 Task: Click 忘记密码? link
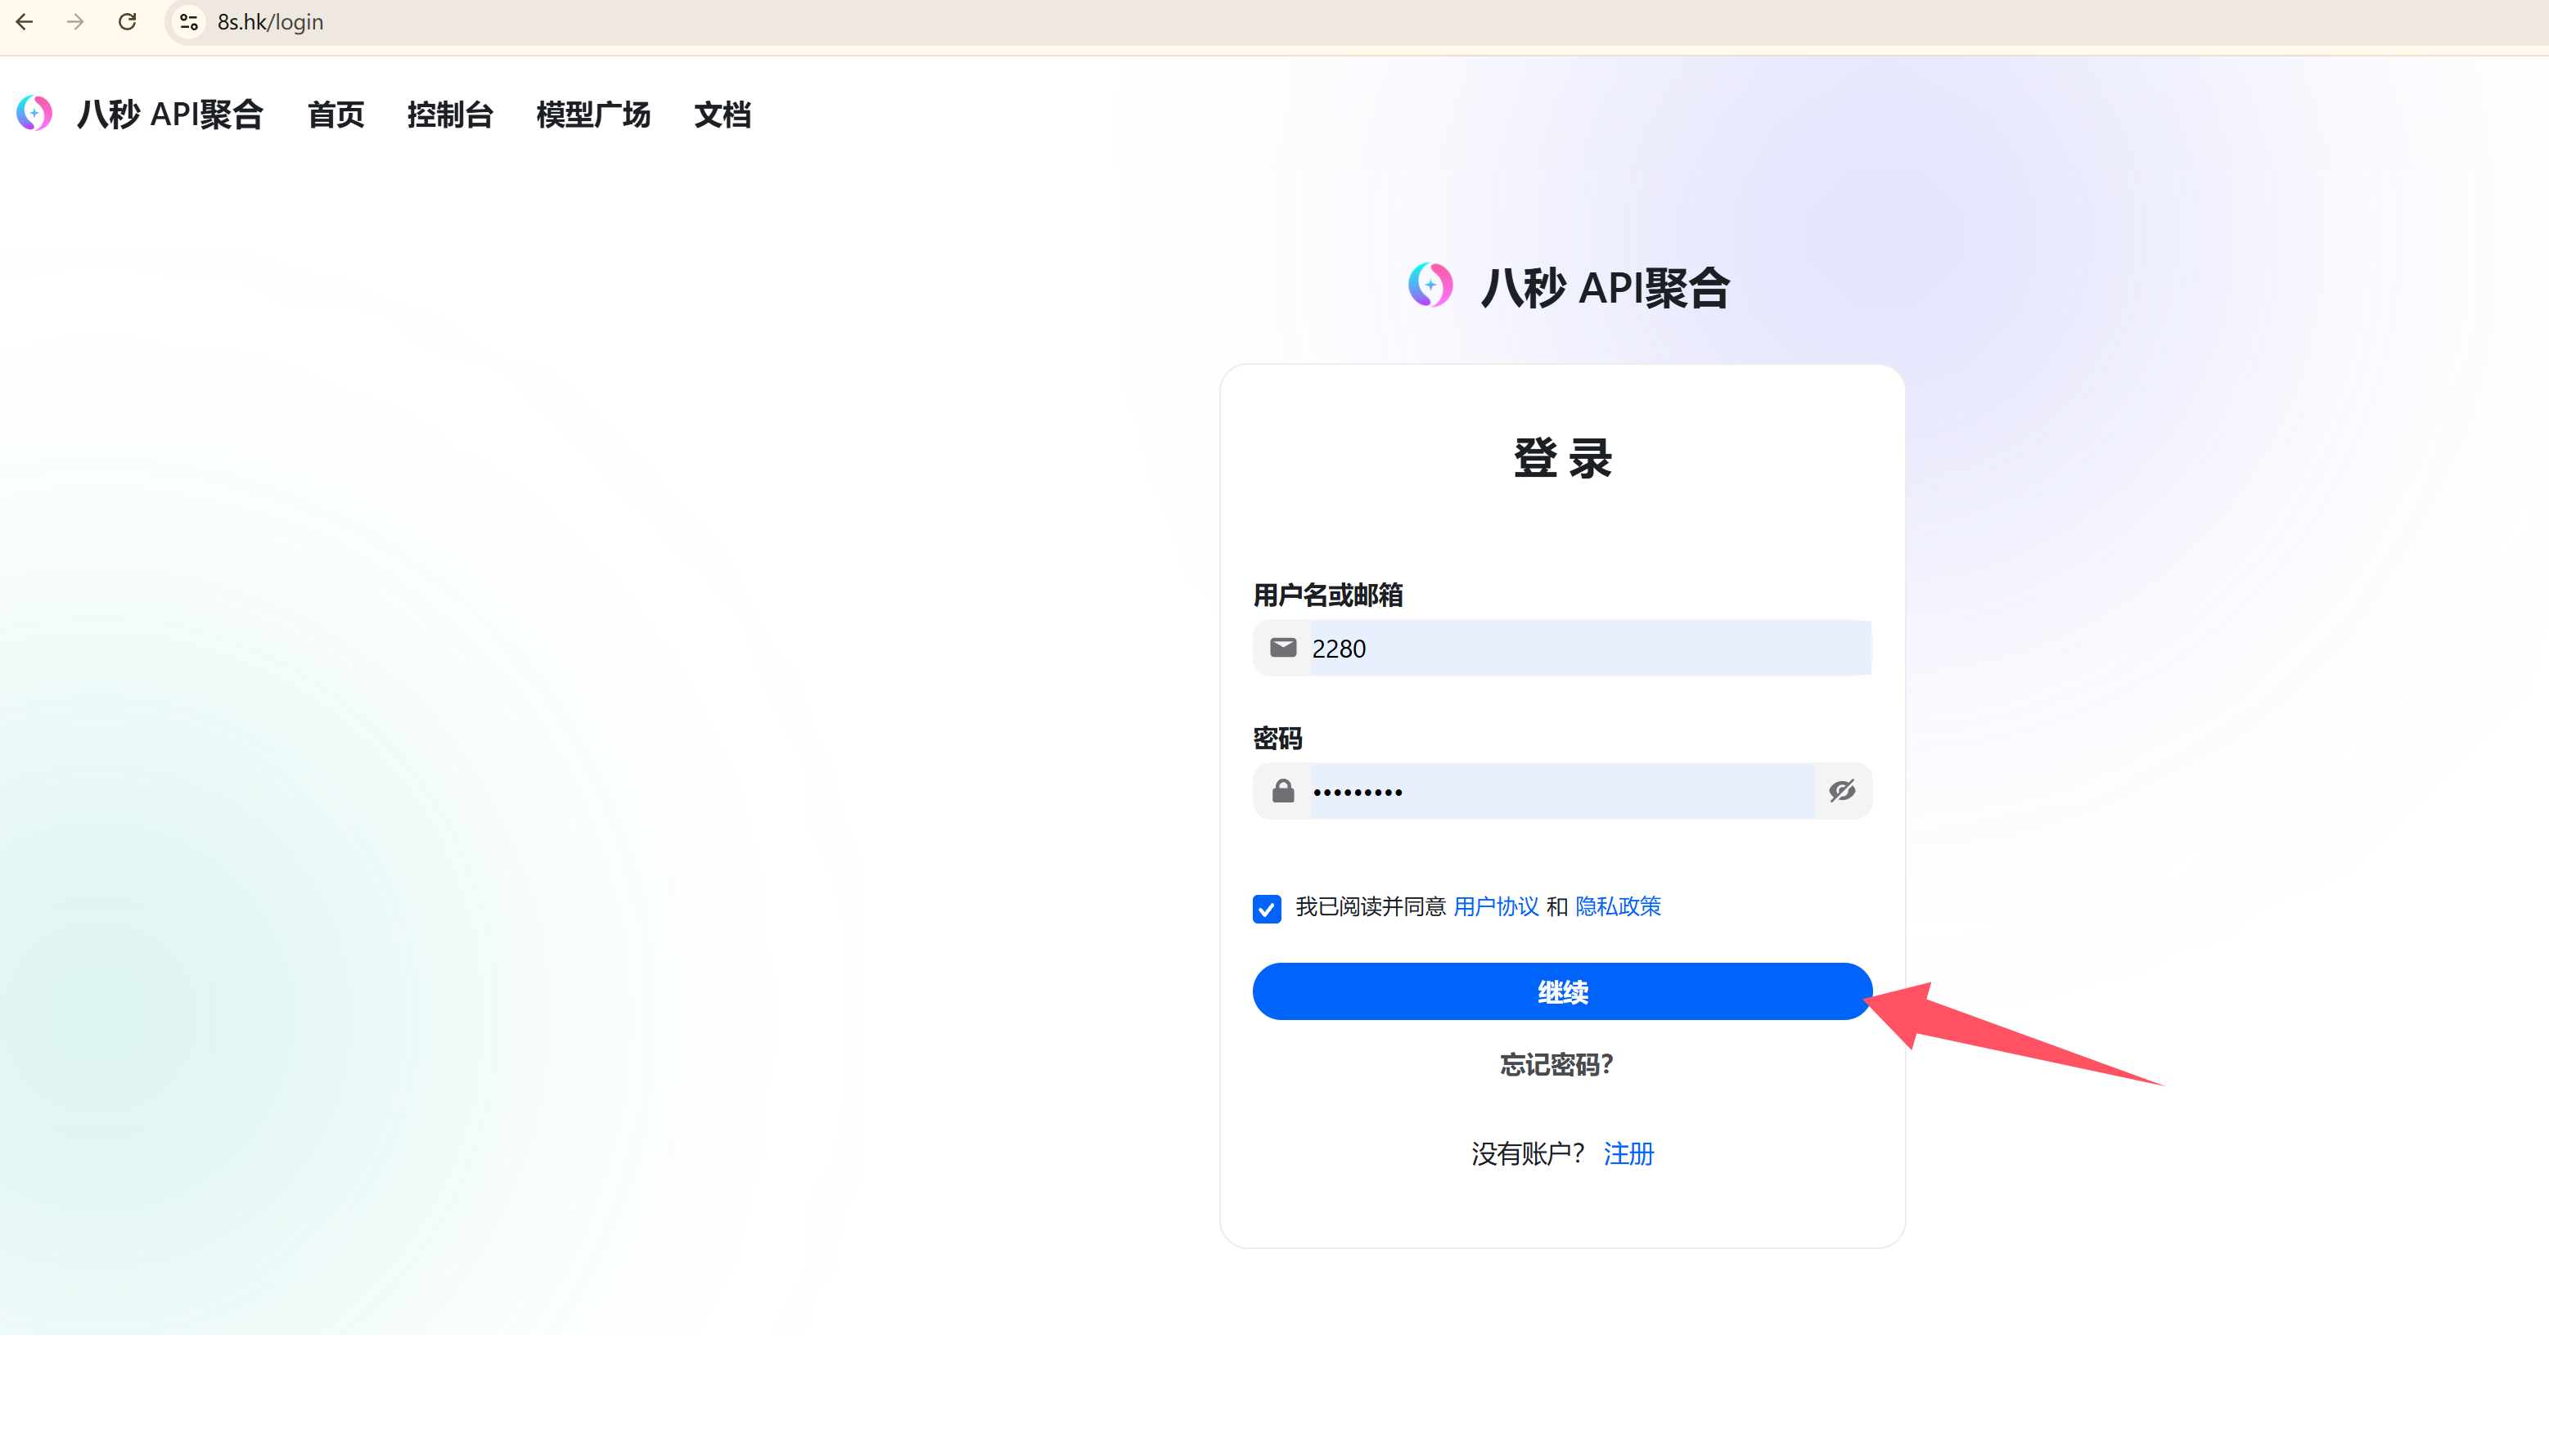1556,1065
